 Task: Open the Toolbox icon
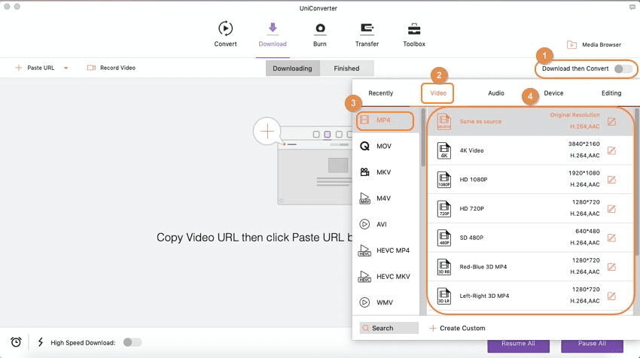pyautogui.click(x=414, y=29)
